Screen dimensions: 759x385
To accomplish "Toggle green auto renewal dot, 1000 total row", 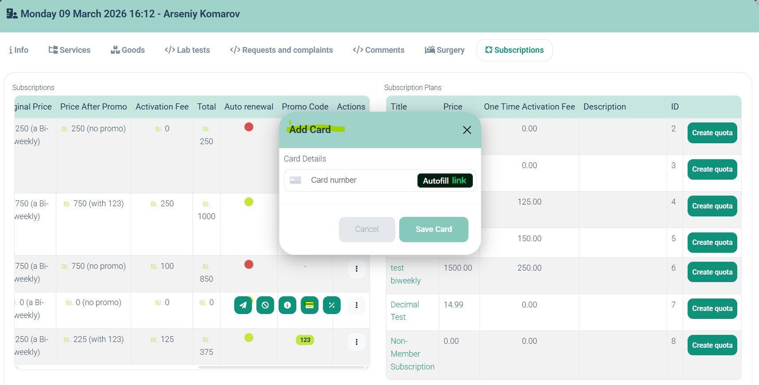I will pyautogui.click(x=249, y=202).
